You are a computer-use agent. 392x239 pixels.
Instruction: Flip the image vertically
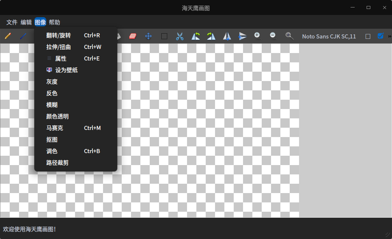tap(243, 36)
